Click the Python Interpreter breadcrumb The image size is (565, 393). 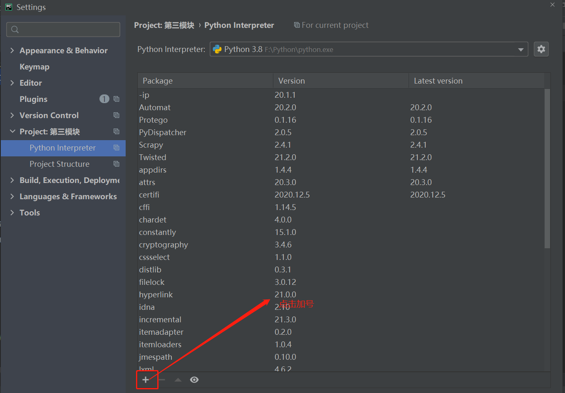click(x=239, y=25)
